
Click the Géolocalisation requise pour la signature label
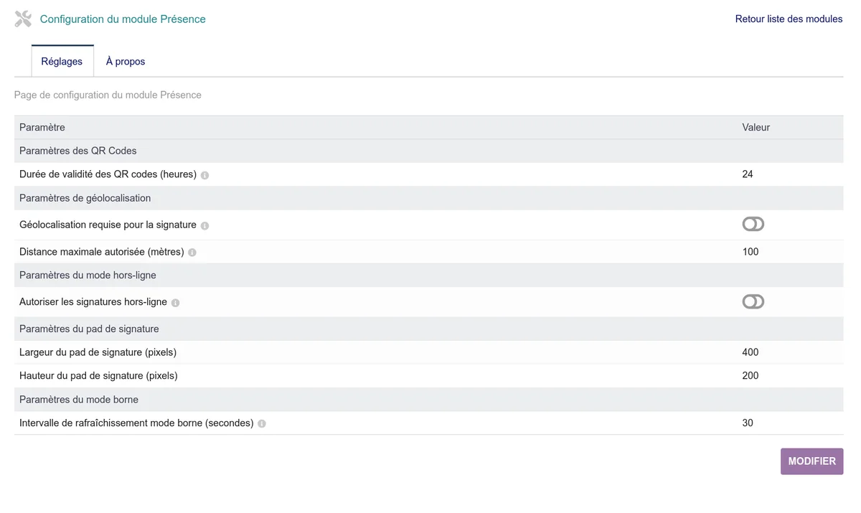click(108, 225)
